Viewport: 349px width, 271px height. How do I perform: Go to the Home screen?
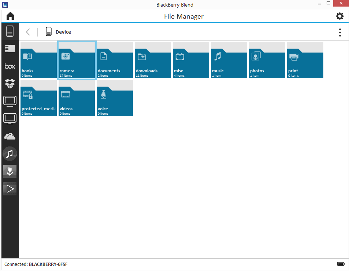coord(10,16)
